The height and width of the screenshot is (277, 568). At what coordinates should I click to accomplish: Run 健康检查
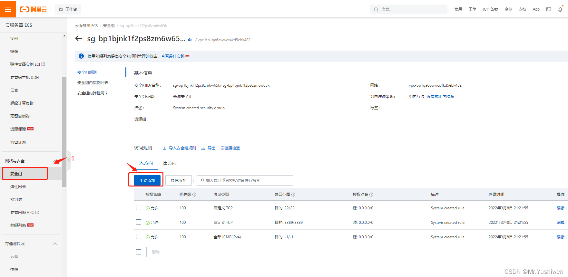pos(232,148)
